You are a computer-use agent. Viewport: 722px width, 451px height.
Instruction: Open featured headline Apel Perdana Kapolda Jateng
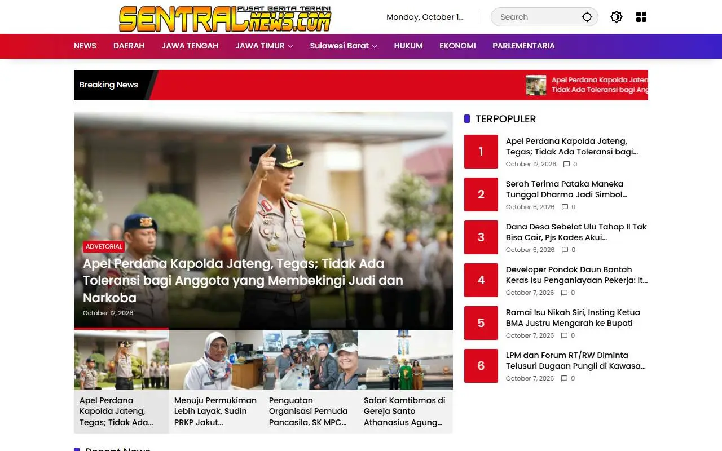point(243,280)
